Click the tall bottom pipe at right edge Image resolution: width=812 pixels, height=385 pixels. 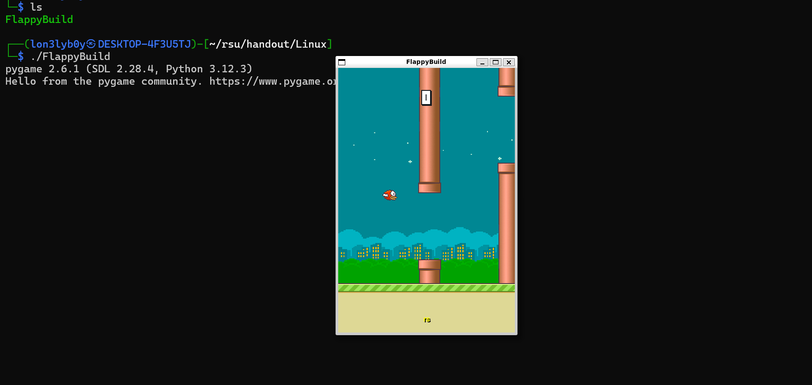coord(506,225)
